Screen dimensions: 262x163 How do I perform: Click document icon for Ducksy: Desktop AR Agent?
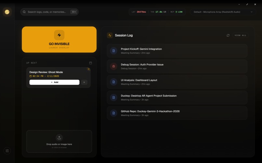pyautogui.click(x=114, y=97)
